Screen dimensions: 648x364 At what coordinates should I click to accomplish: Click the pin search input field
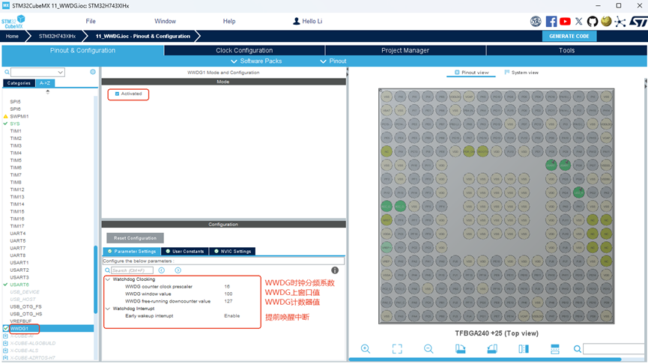pos(614,349)
